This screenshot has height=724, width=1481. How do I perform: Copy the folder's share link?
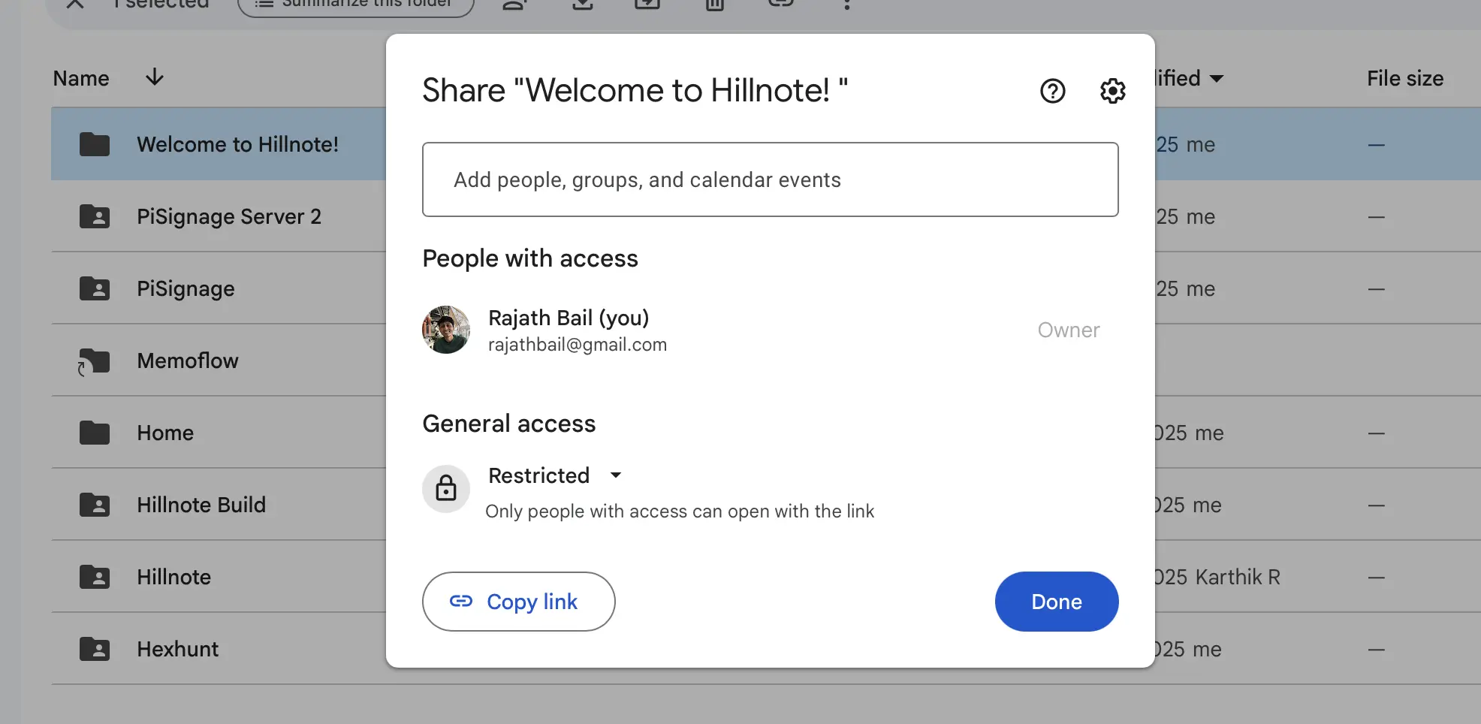[518, 602]
